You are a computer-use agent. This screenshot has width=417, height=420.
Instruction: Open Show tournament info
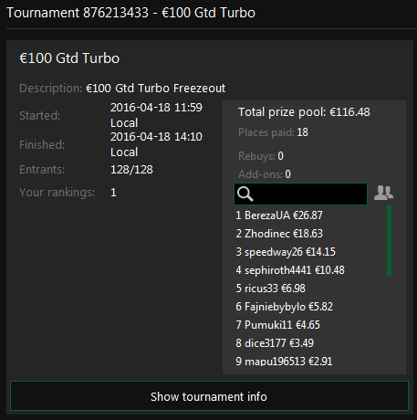click(209, 395)
